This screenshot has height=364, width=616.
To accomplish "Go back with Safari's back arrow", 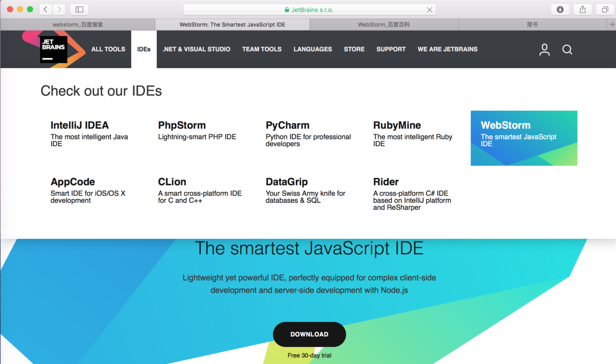I will click(46, 9).
